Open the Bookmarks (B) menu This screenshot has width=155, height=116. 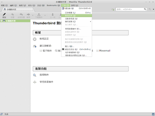click(x=53, y=5)
